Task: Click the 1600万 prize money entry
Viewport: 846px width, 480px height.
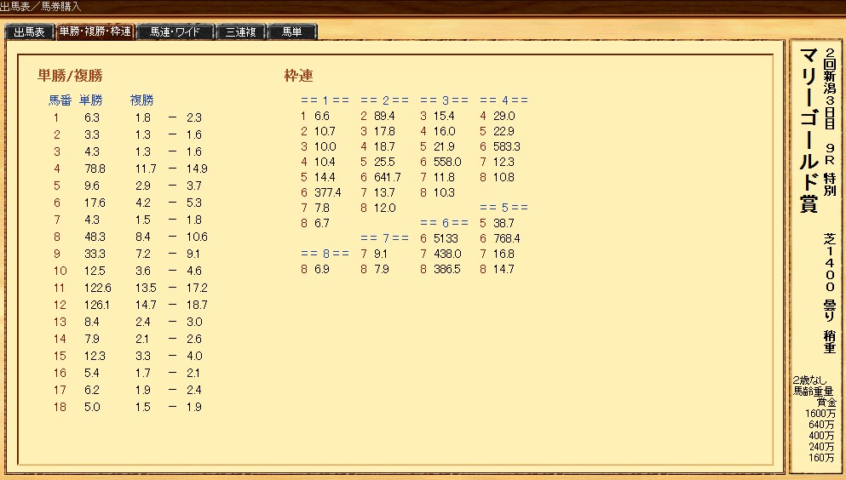Action: [820, 414]
